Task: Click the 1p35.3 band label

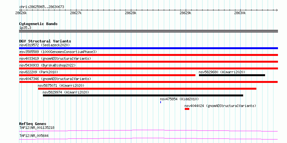Action: (25, 28)
